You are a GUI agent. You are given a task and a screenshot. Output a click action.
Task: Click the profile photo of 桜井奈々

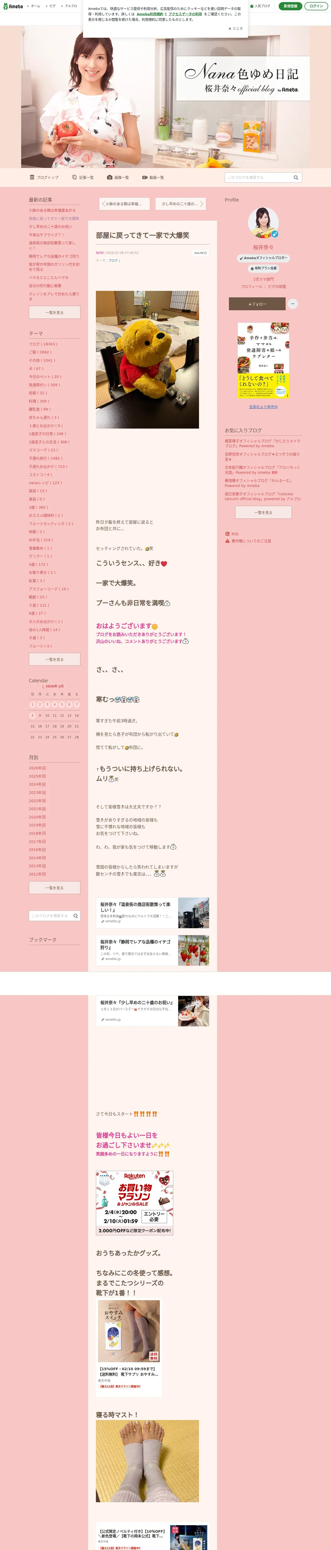point(263,223)
